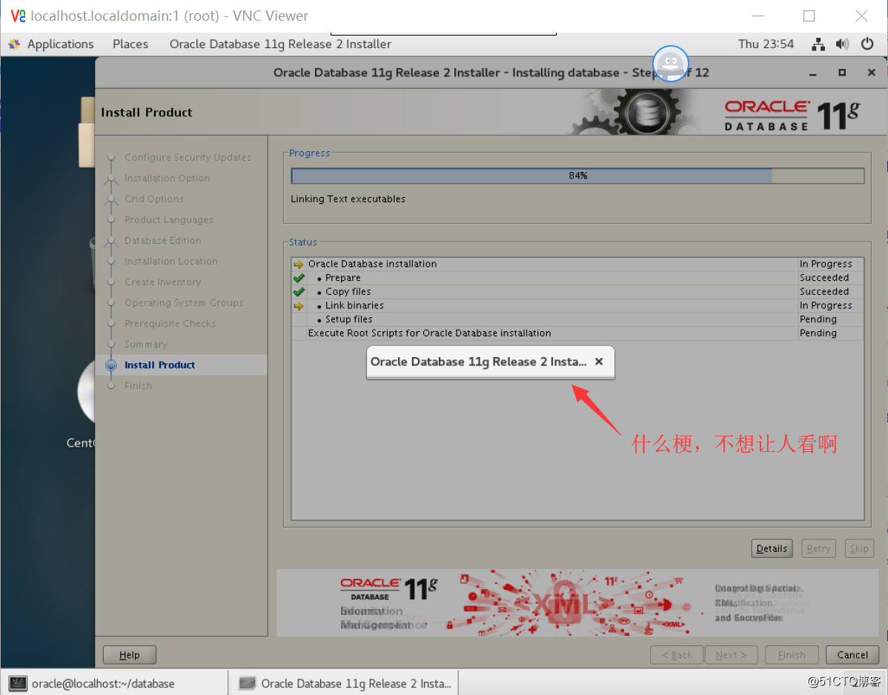Click In Progress status for Link binaries
This screenshot has height=695, width=888.
pos(826,305)
